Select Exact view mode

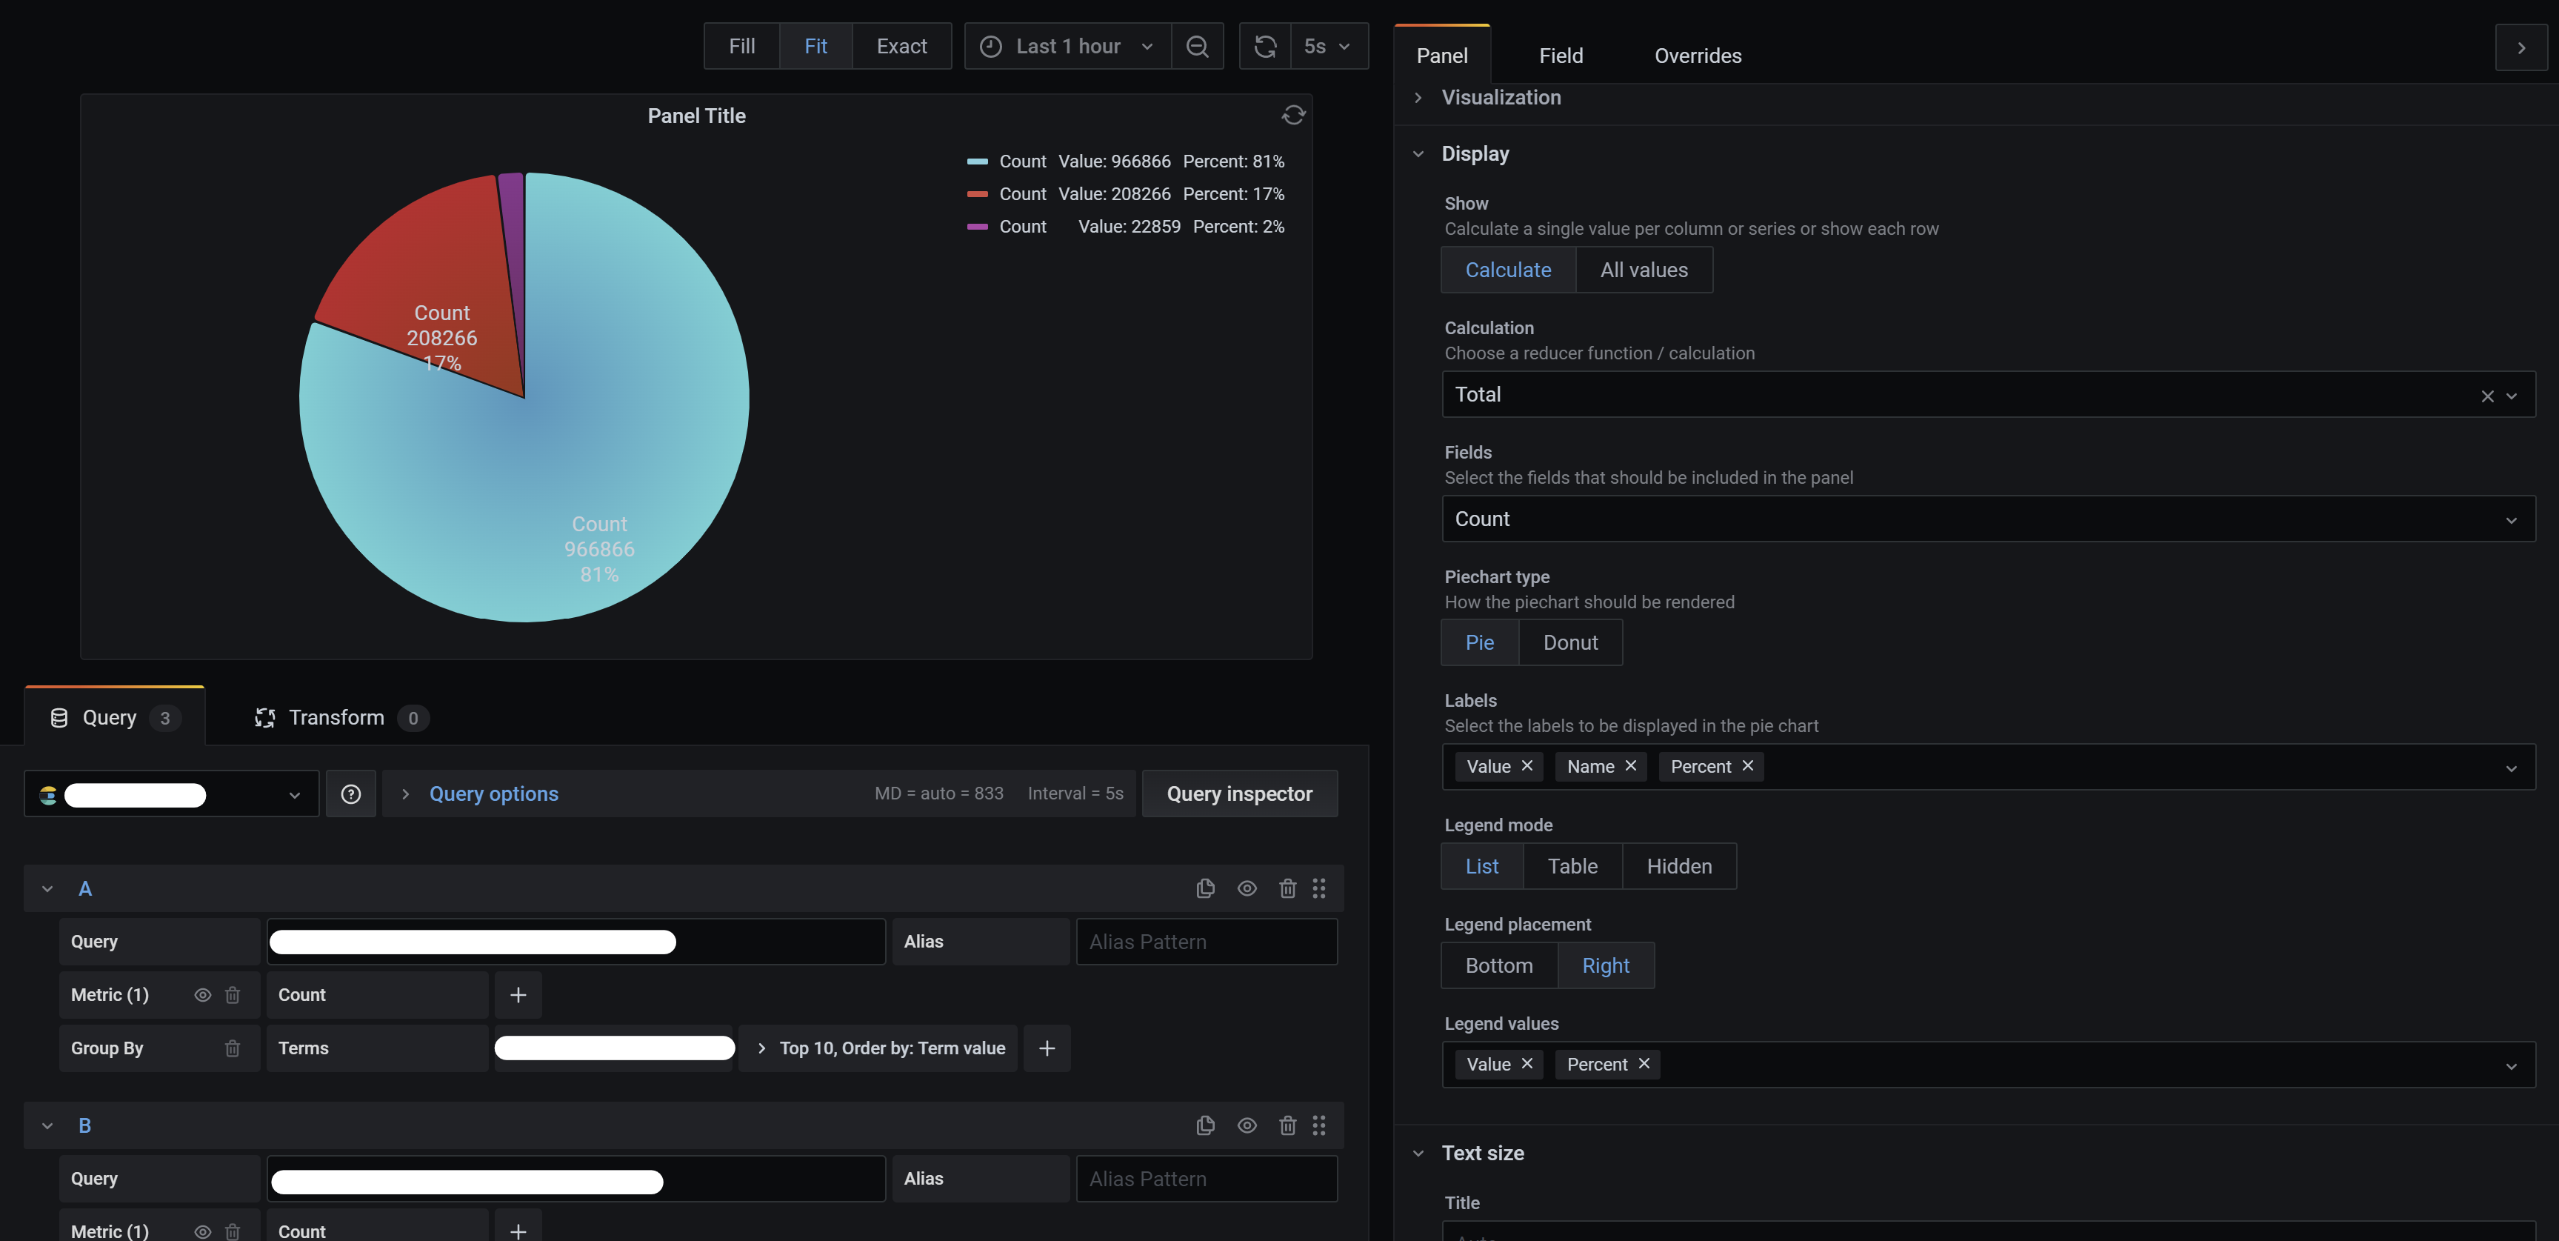[900, 46]
